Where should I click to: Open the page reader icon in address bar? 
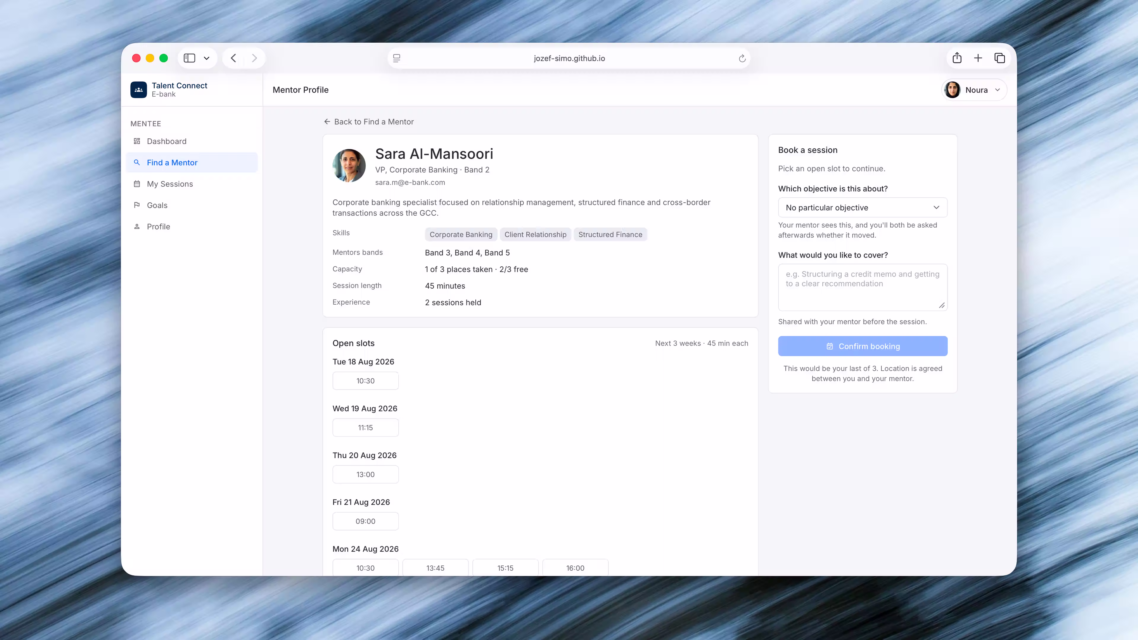397,58
